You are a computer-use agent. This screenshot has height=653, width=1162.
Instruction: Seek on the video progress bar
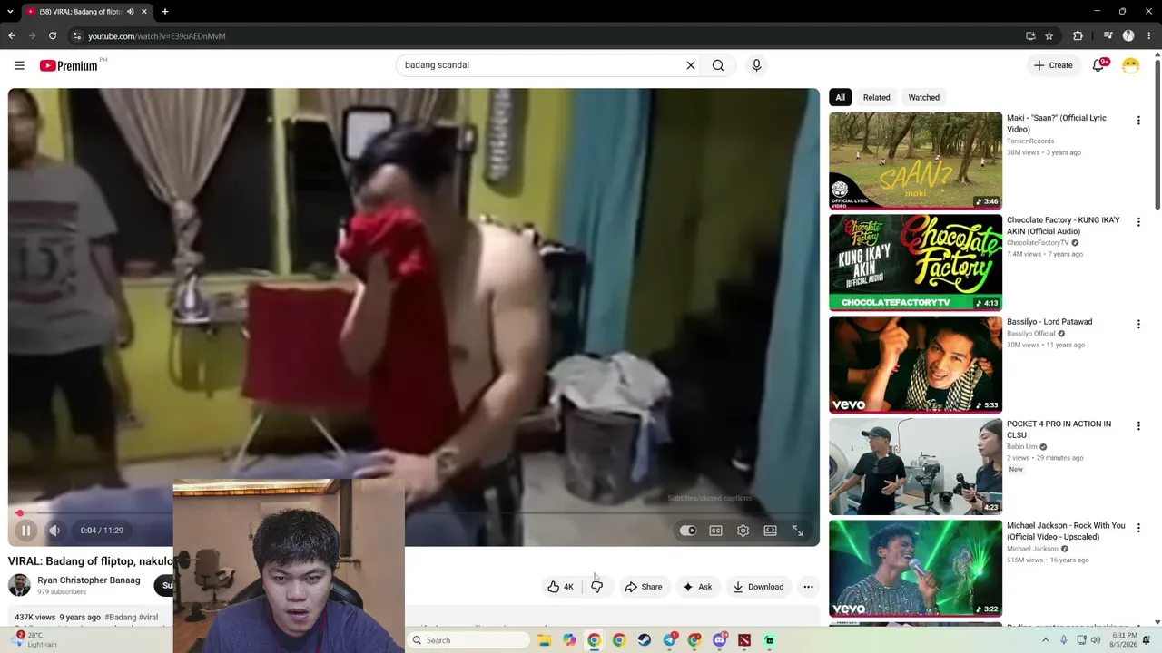point(414,513)
